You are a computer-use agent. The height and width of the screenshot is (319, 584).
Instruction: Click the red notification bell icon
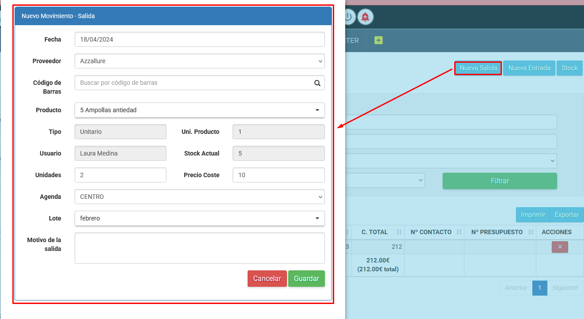[365, 17]
